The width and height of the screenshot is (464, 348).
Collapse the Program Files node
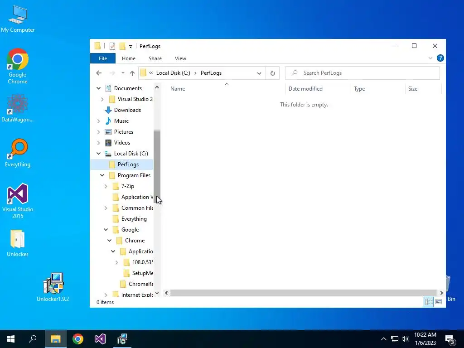tap(102, 175)
